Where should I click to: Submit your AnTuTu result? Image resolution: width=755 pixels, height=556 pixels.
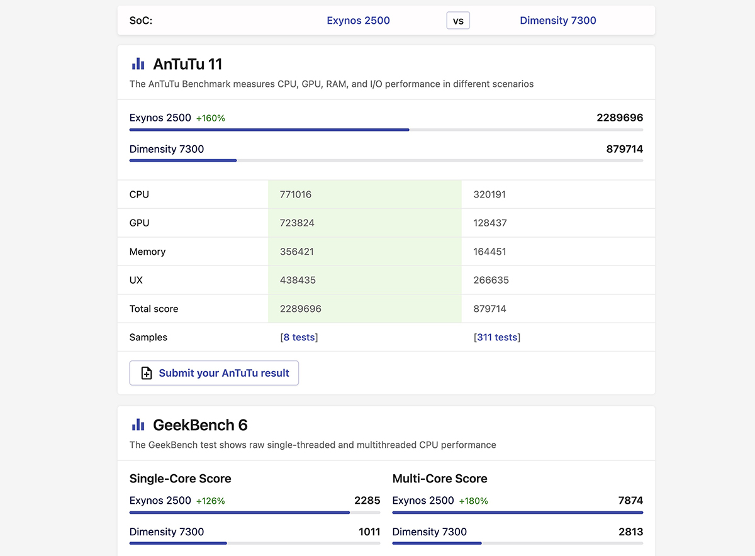coord(214,373)
